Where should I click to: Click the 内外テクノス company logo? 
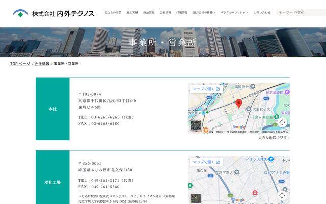53,13
